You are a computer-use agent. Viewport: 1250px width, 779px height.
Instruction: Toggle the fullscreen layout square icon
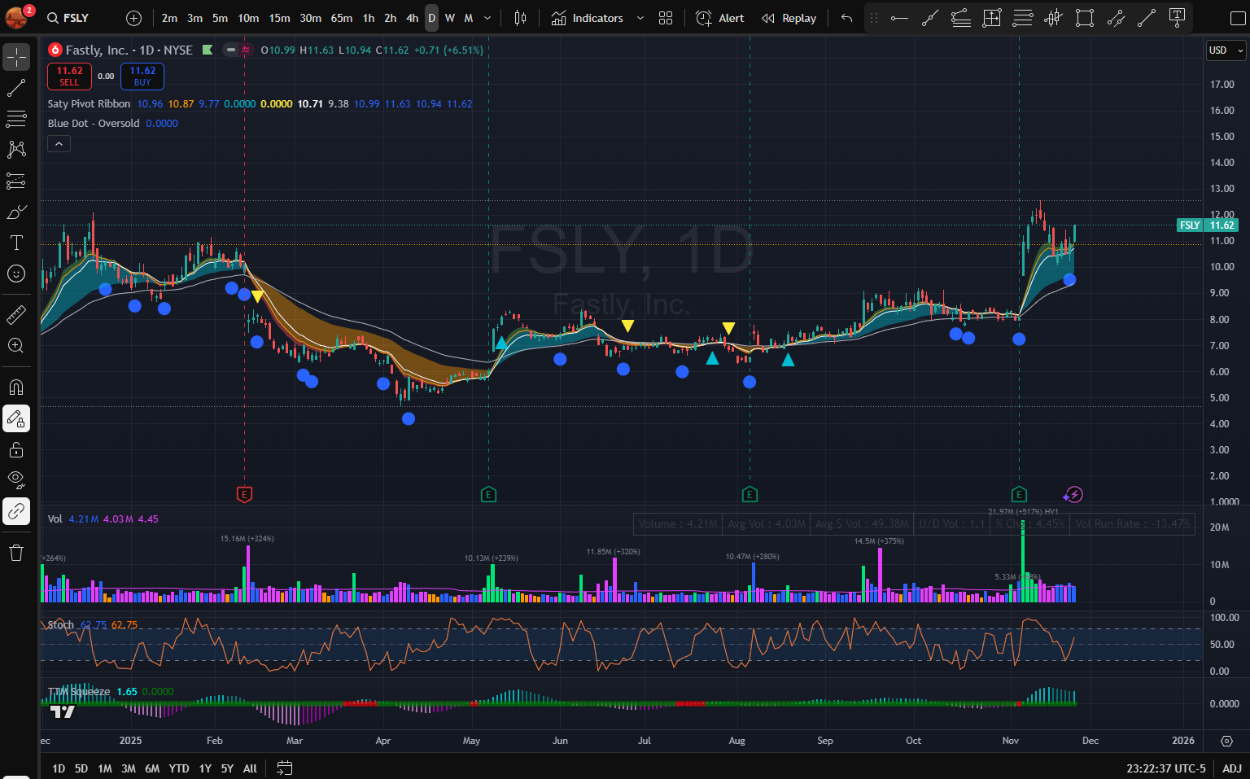point(1238,18)
